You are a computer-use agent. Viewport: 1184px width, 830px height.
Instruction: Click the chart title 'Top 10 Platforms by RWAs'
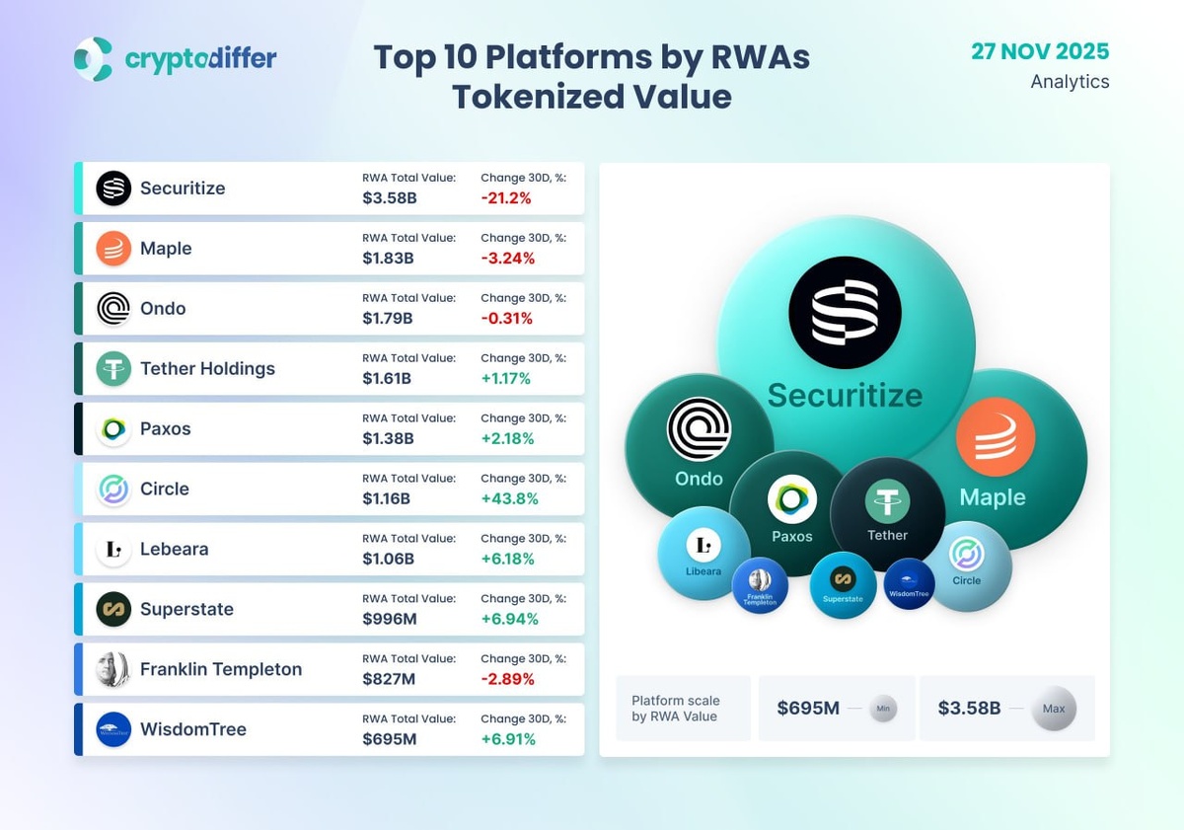pyautogui.click(x=592, y=57)
